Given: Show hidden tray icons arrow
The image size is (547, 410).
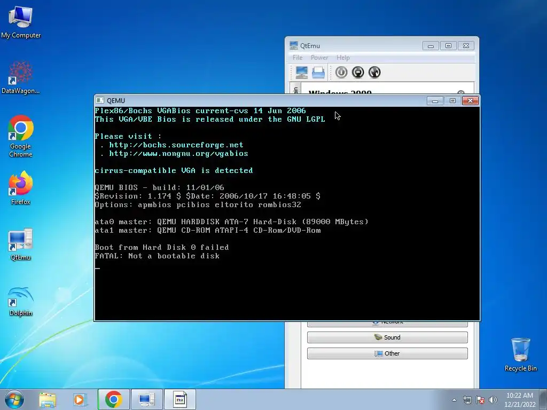Looking at the screenshot, I should tap(454, 400).
